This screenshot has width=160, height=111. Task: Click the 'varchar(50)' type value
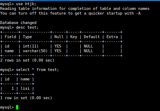coord(35,51)
